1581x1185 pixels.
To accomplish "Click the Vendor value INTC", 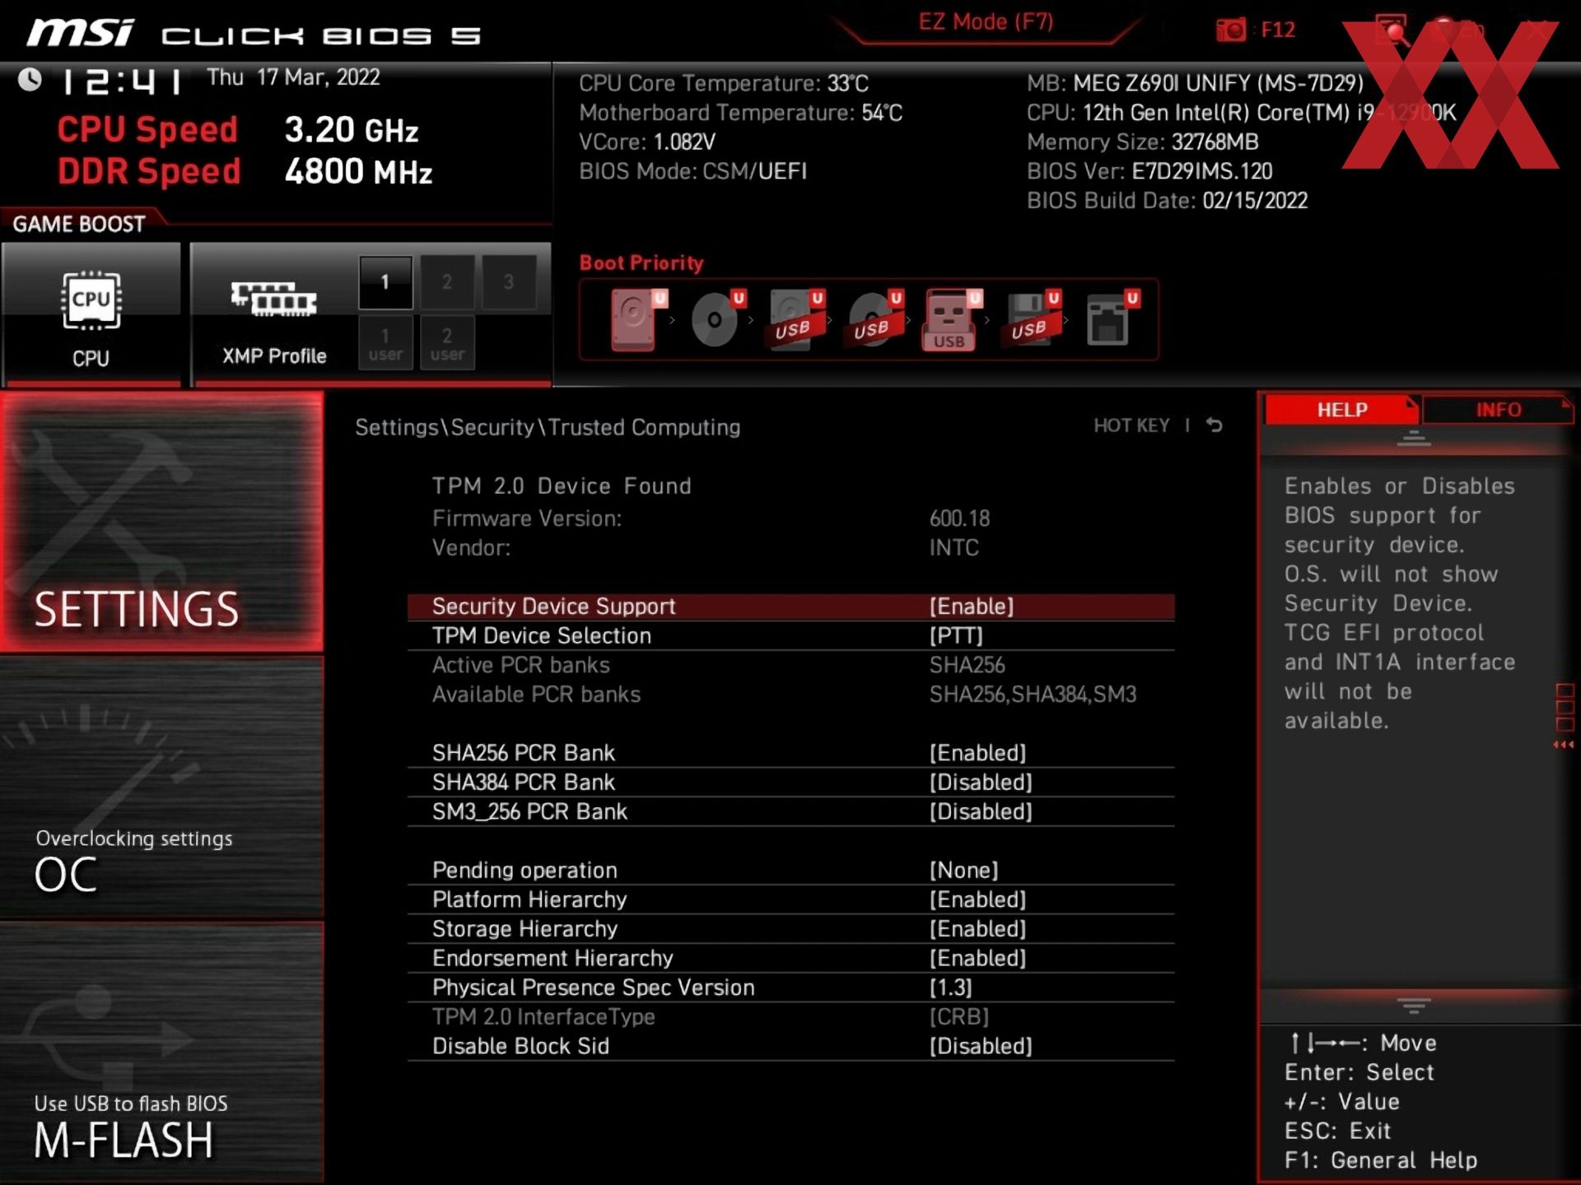I will pos(954,548).
